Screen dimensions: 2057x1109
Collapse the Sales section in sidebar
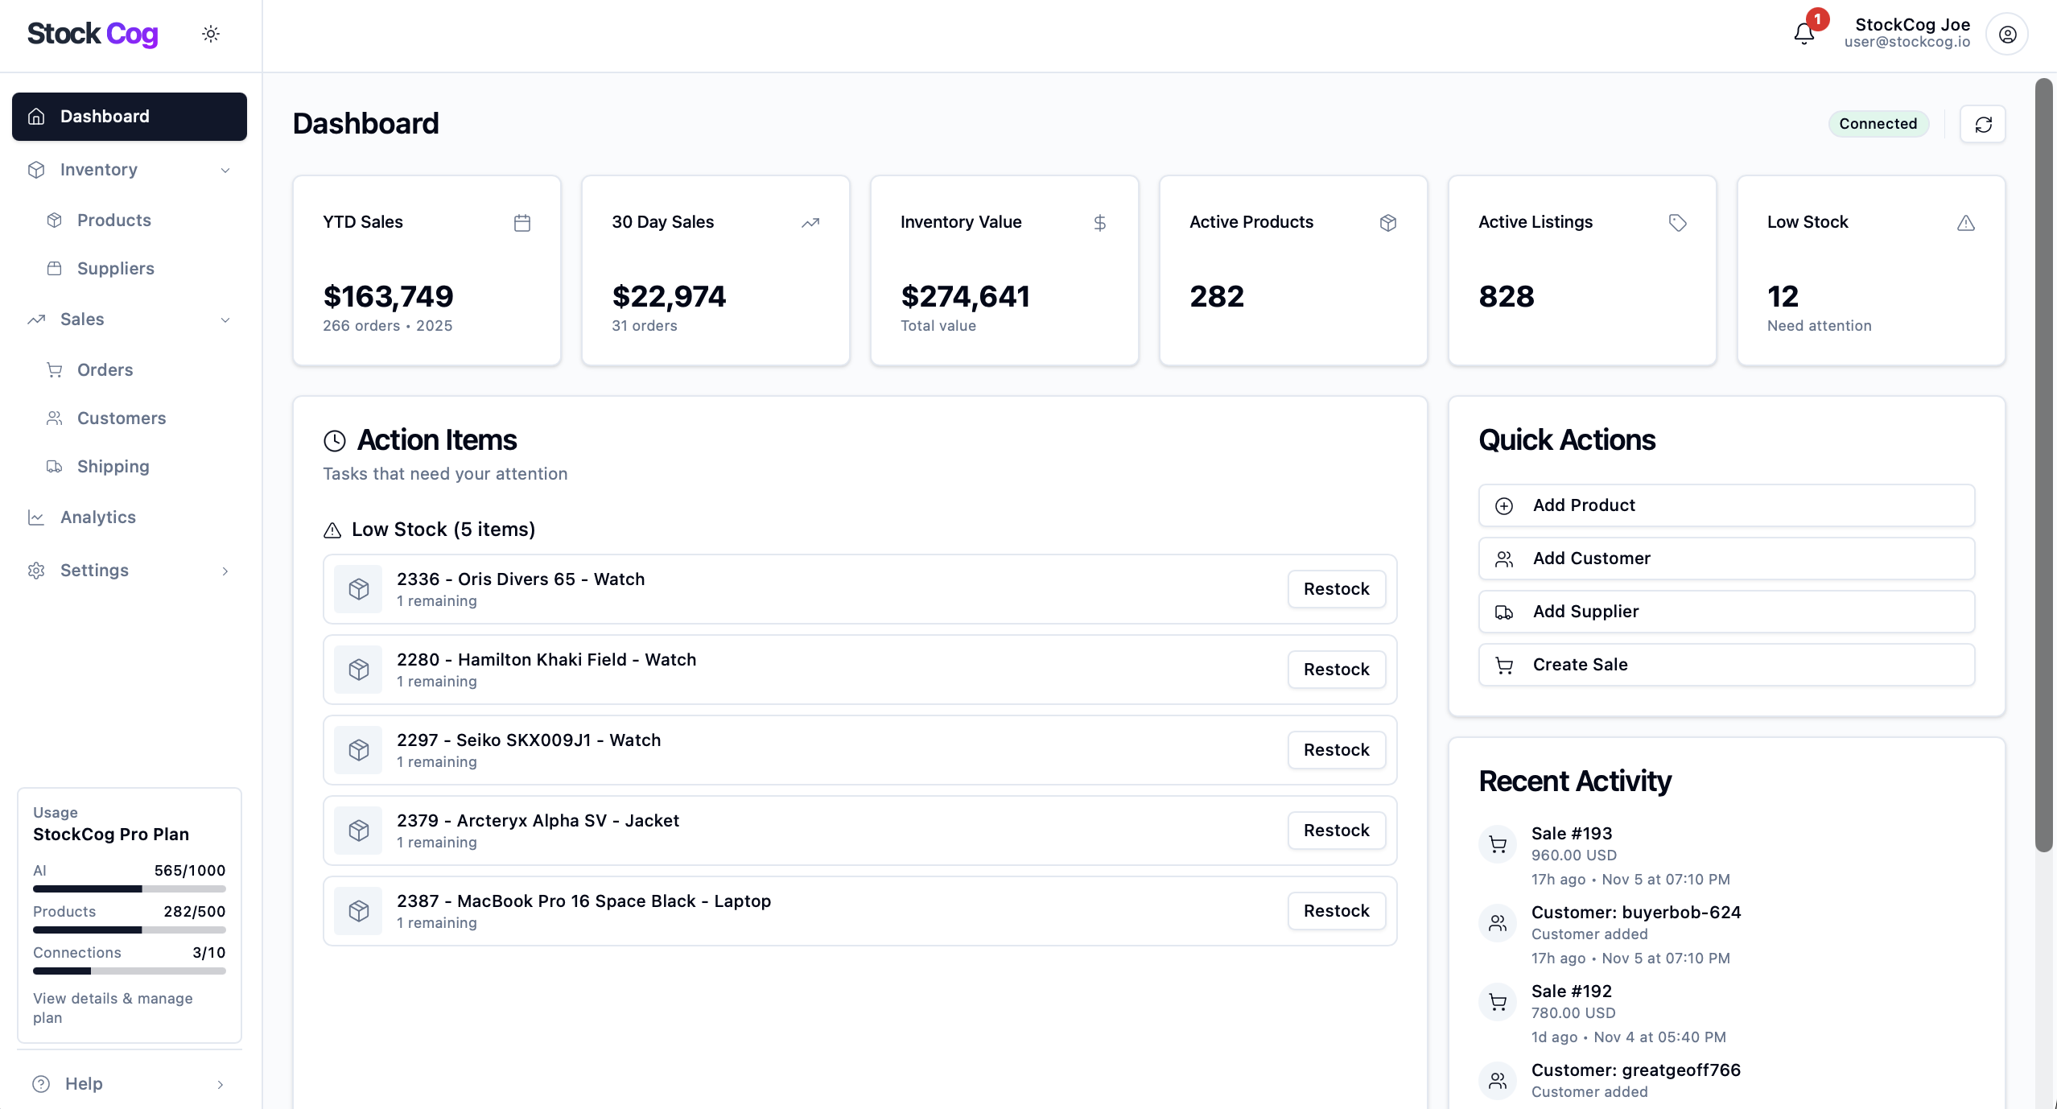tap(225, 320)
